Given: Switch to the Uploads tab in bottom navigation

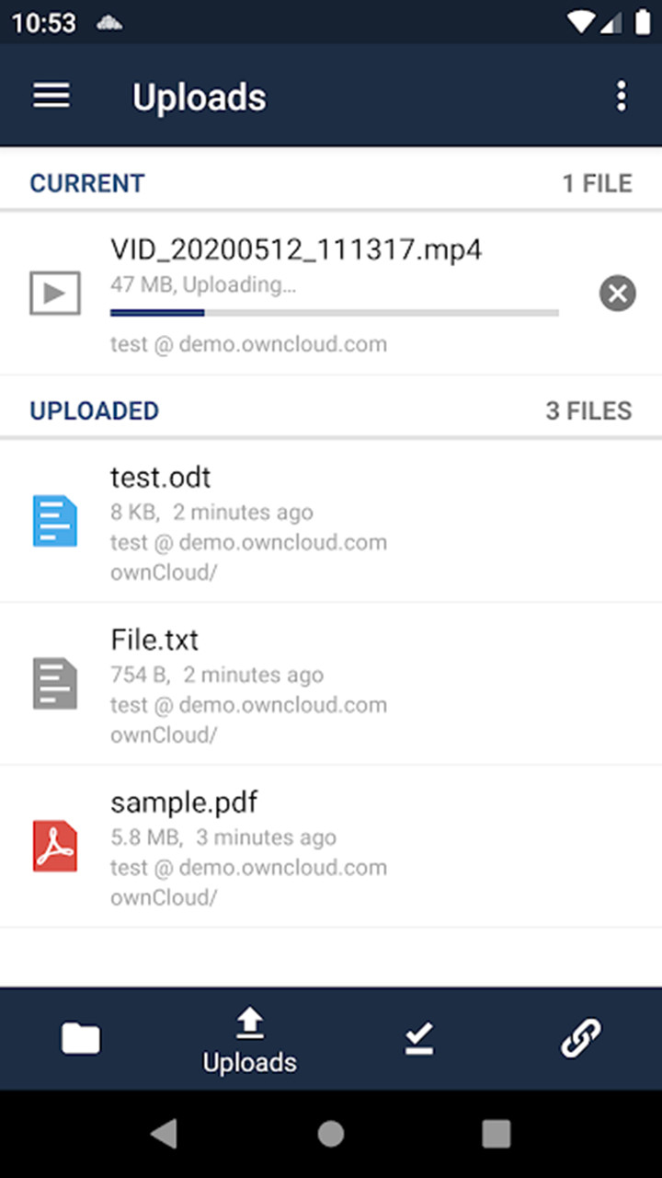Looking at the screenshot, I should pos(249,1039).
